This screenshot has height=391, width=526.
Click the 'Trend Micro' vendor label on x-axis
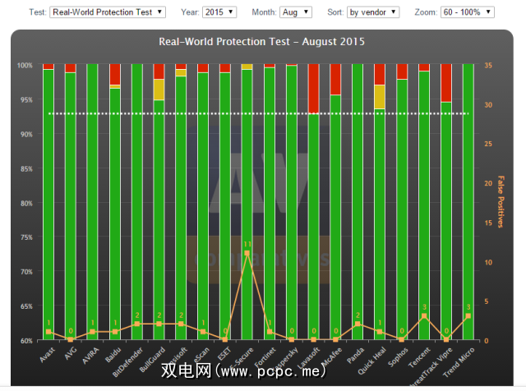tap(459, 362)
